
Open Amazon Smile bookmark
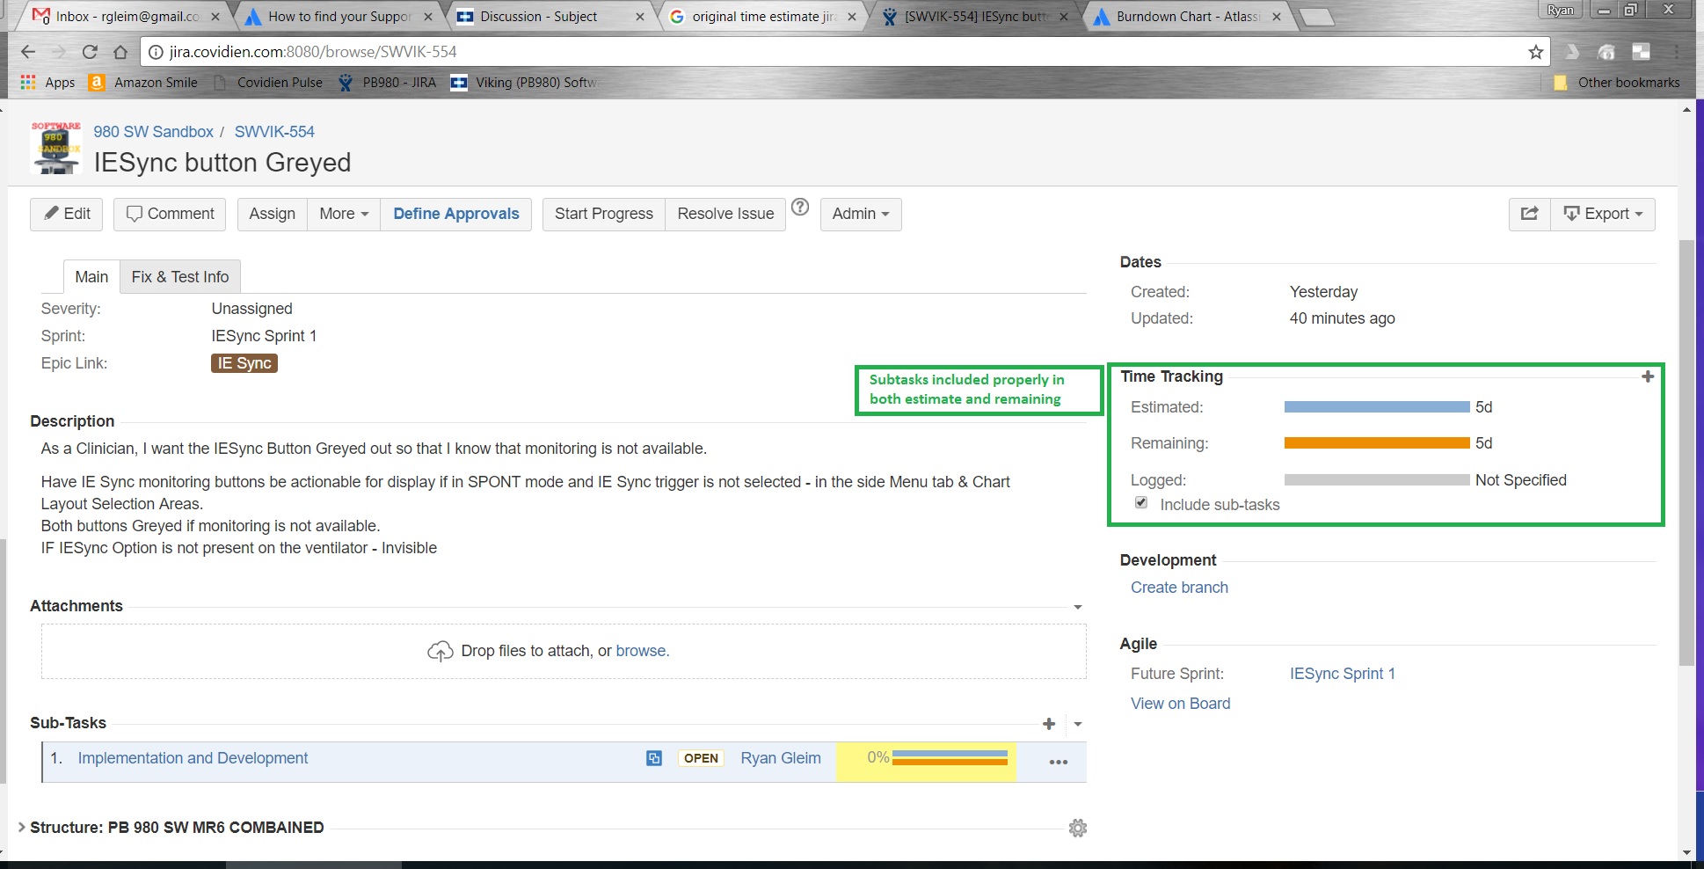pos(144,83)
